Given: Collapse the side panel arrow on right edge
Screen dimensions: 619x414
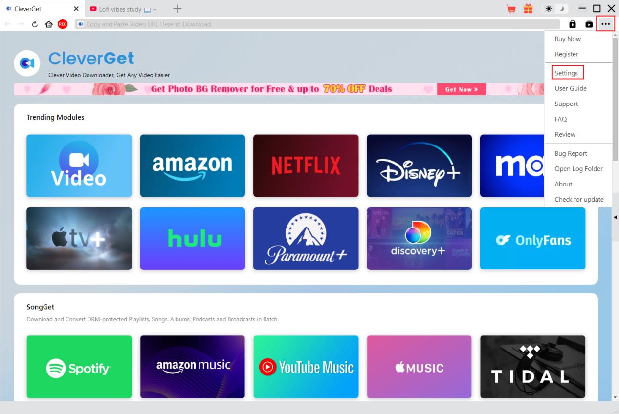Looking at the screenshot, I should pos(615,217).
